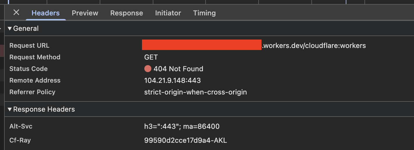Screen dimensions: 414x150
Task: Click the Request URL workers.dev value
Action: pos(314,46)
